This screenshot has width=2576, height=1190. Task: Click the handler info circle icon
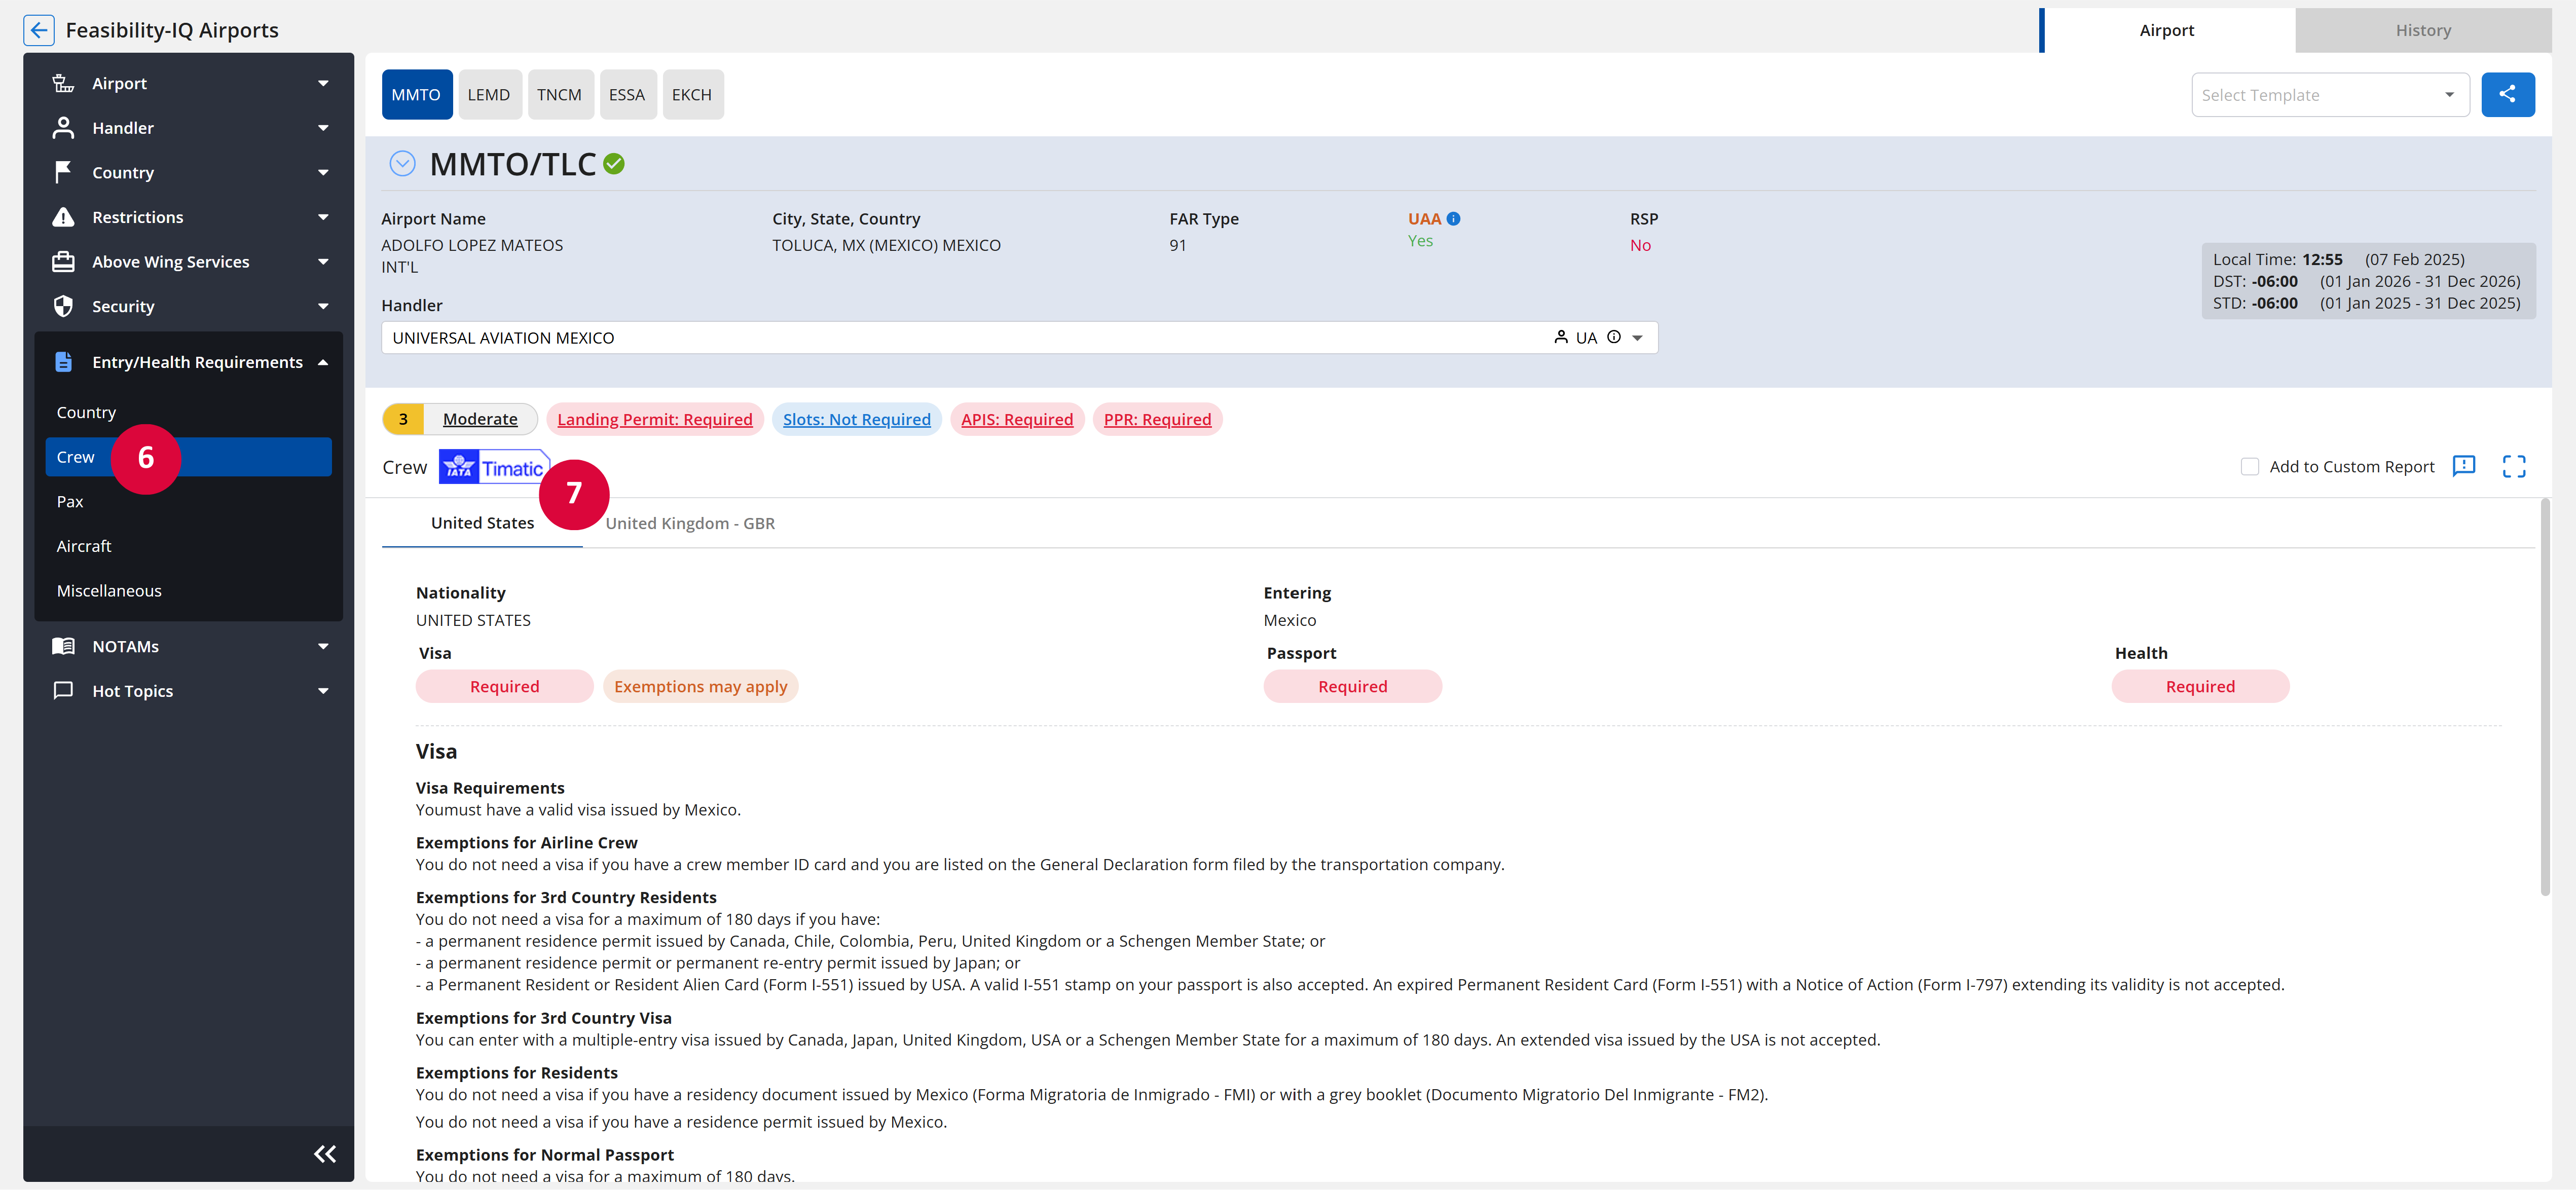[x=1613, y=338]
